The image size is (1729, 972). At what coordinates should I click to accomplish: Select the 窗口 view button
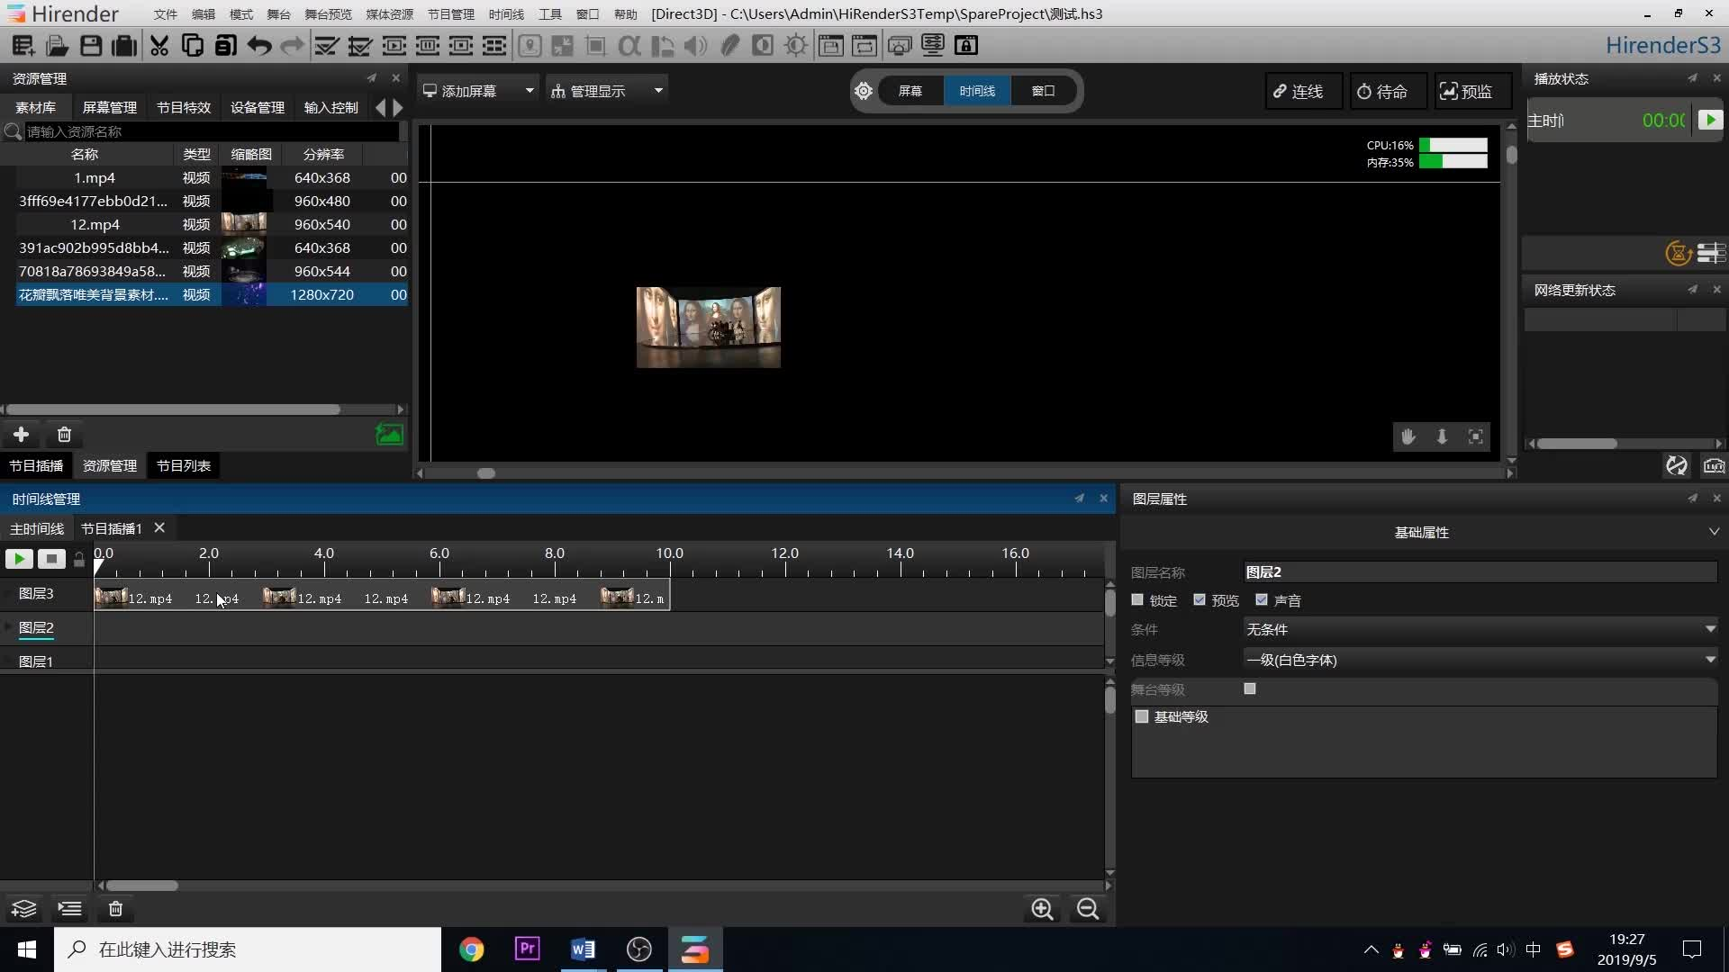1043,91
